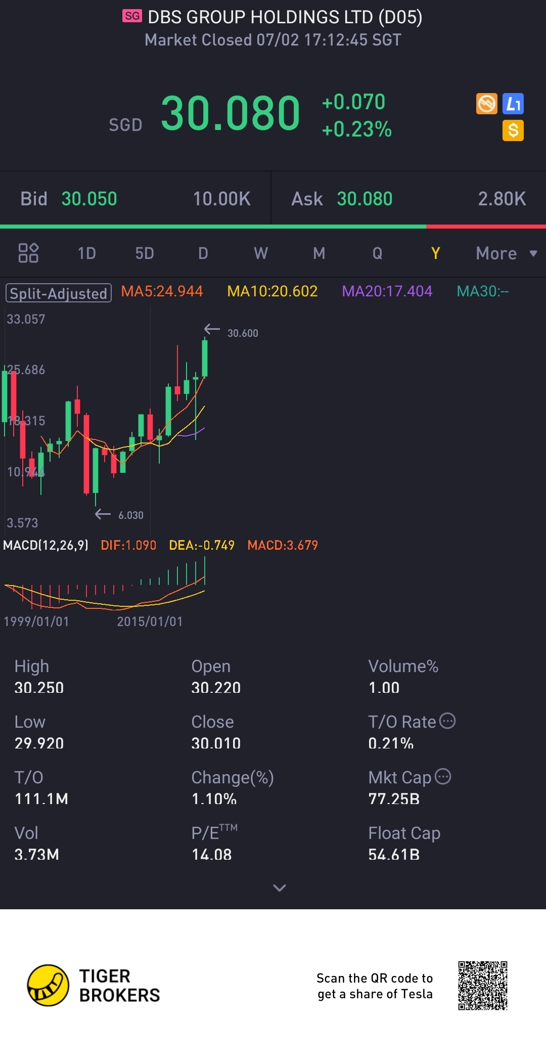Screen dimensions: 546x1062
Task: Select the W weekly chart tab
Action: (261, 253)
